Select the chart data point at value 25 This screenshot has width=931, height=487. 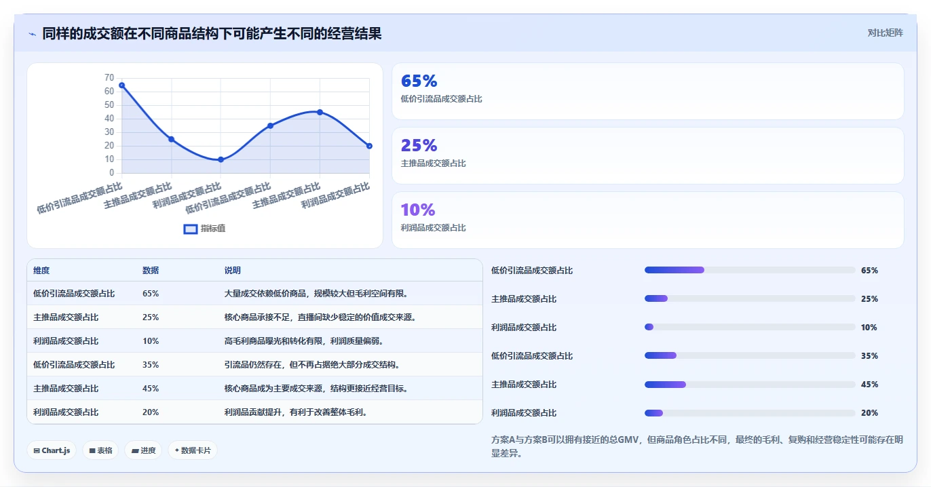click(x=171, y=139)
